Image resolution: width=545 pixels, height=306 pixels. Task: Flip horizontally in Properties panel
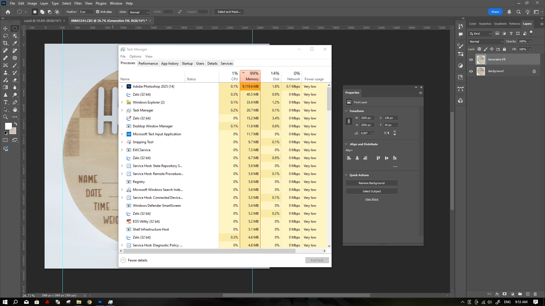(387, 133)
